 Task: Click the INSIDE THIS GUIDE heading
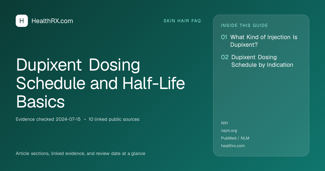click(x=245, y=26)
